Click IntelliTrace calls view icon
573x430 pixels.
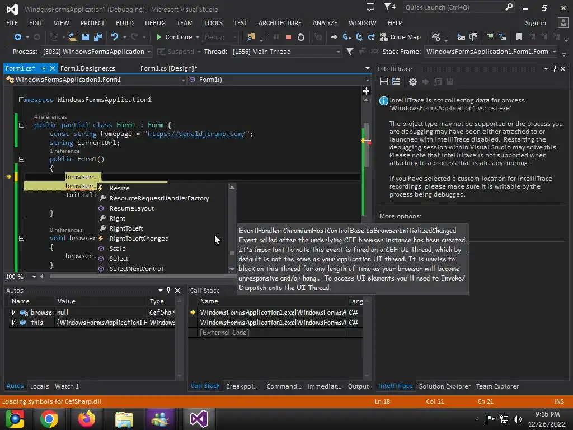(396, 82)
